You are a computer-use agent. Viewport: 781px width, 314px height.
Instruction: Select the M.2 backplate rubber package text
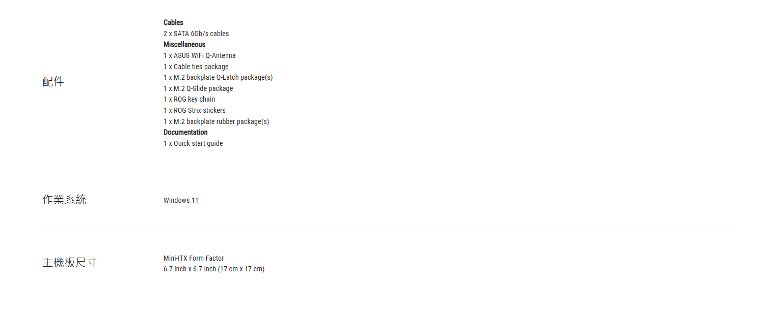tap(216, 121)
